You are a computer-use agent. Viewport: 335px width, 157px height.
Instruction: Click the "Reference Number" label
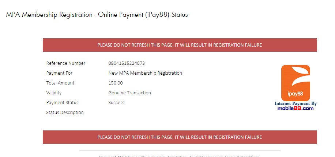coord(66,63)
